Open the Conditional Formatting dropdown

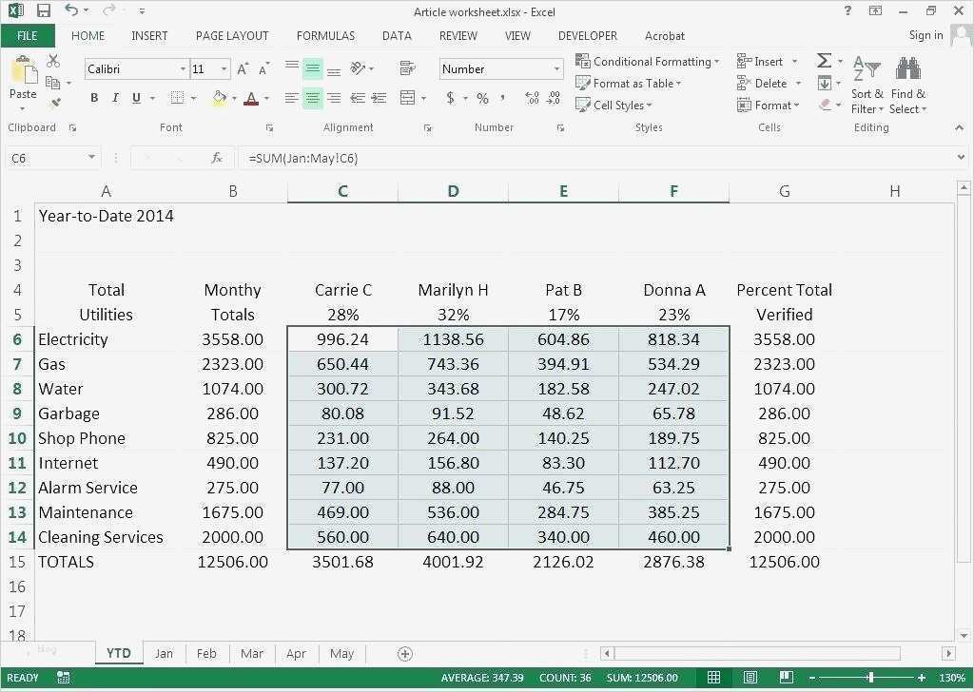647,62
